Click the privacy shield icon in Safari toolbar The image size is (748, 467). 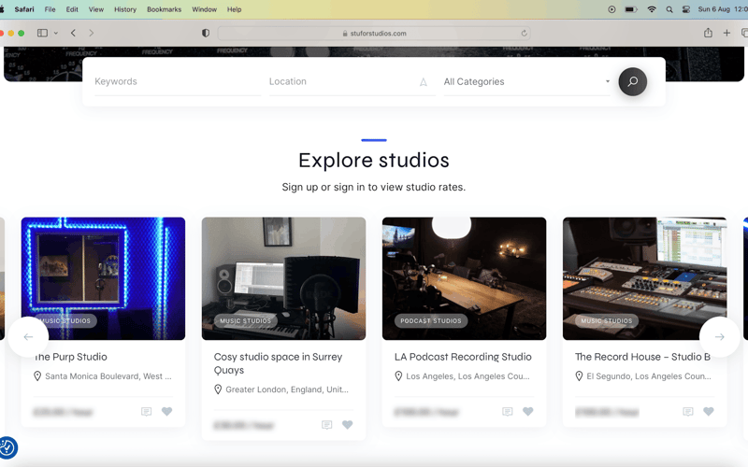pos(206,33)
